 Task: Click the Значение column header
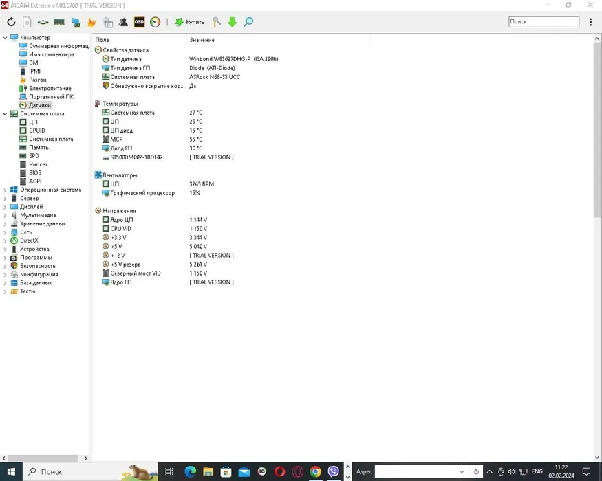click(x=202, y=41)
